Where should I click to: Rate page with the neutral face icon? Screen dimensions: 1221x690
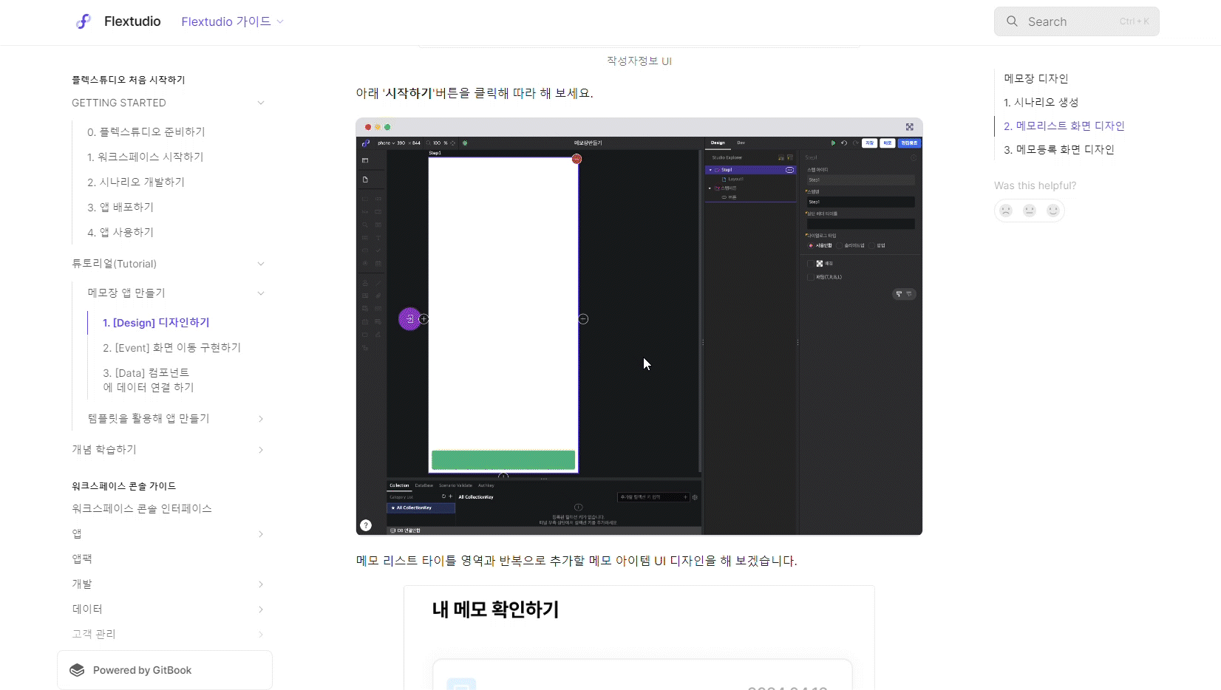[x=1030, y=211]
